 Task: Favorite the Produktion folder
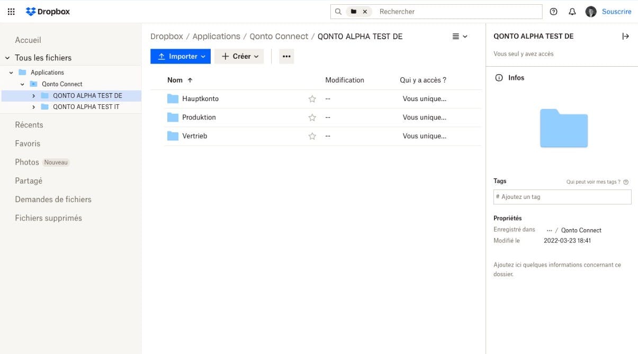(x=312, y=117)
